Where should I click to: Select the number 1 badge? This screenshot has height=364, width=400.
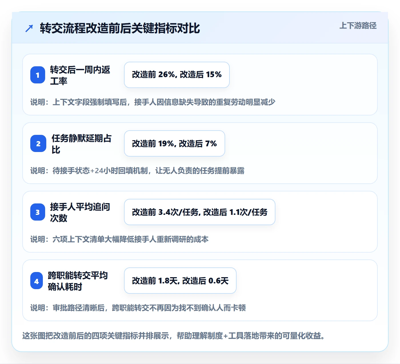tap(38, 75)
